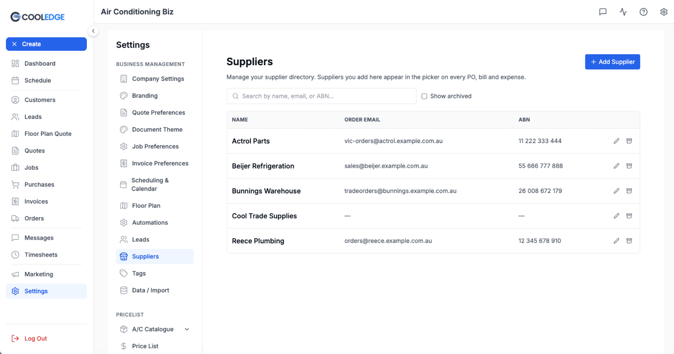This screenshot has height=354, width=674.
Task: Archive Beijer Refrigeration supplier
Action: (x=629, y=166)
